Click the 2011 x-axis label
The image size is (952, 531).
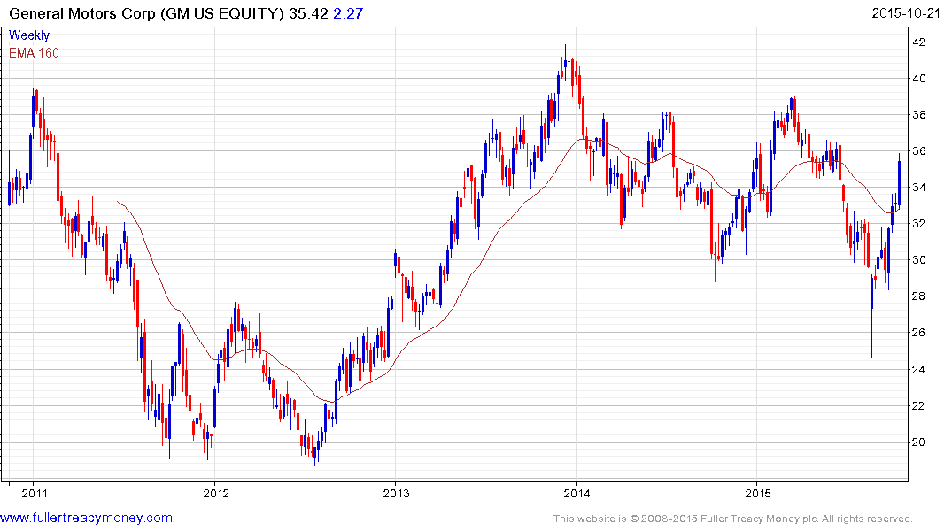tap(34, 493)
